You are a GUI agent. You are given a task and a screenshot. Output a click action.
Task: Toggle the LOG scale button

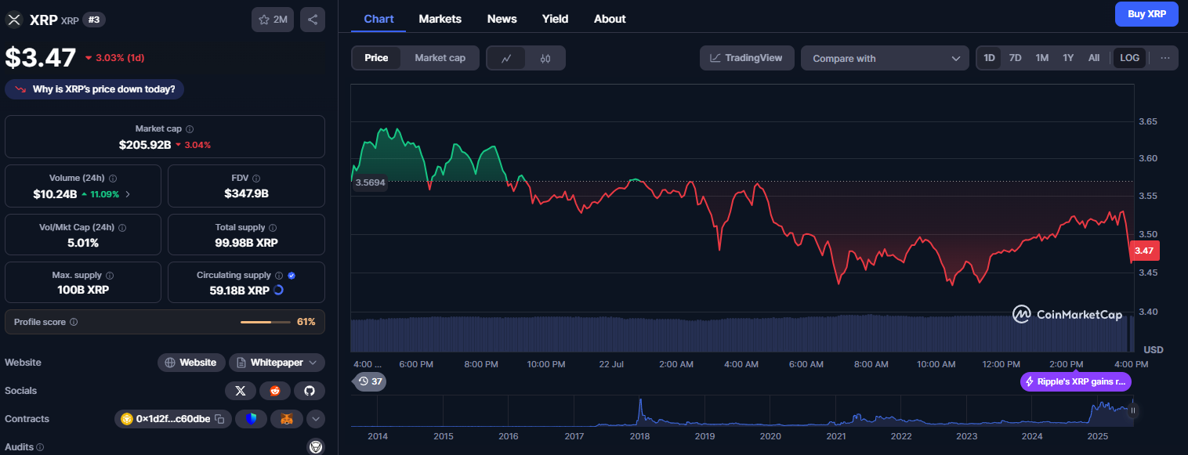(x=1130, y=58)
